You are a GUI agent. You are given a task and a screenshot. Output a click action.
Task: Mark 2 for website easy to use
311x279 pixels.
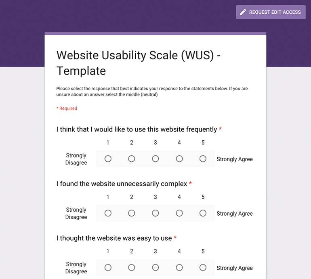click(x=132, y=268)
